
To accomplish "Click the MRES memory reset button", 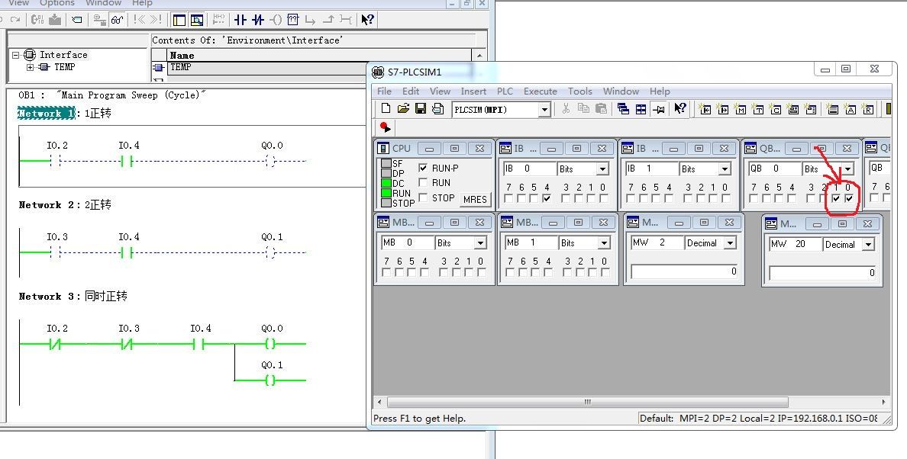I will [x=475, y=199].
